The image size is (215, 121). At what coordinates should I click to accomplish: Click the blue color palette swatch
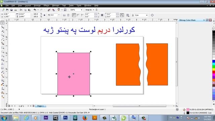pos(214,61)
